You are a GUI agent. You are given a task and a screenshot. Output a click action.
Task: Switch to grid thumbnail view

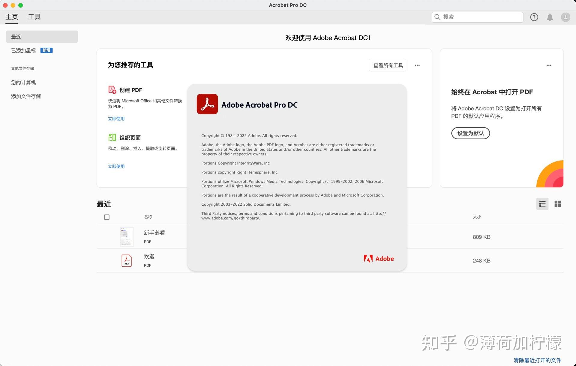(x=557, y=204)
